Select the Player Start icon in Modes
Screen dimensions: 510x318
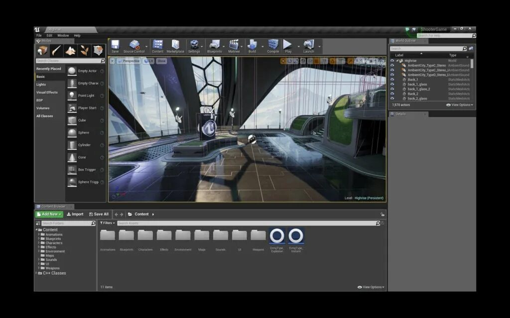(72, 108)
